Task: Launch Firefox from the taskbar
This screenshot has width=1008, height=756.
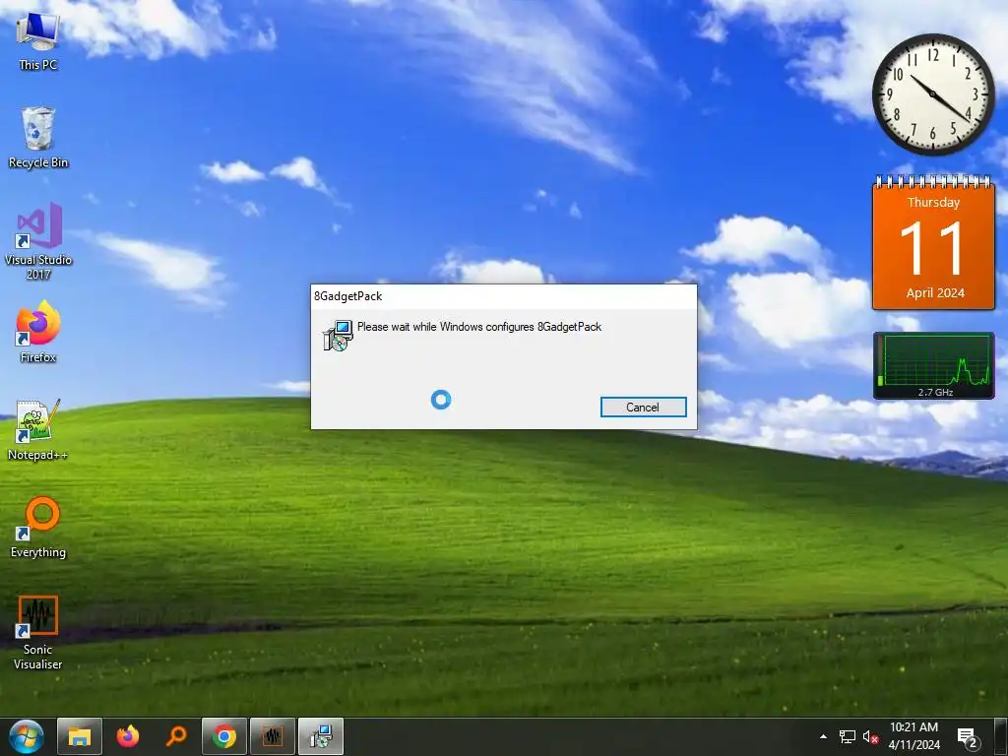Action: click(128, 736)
